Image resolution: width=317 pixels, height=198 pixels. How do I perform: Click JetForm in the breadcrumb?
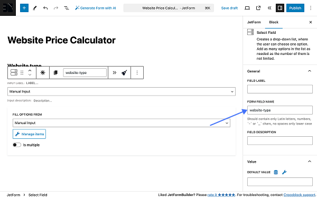[14, 195]
